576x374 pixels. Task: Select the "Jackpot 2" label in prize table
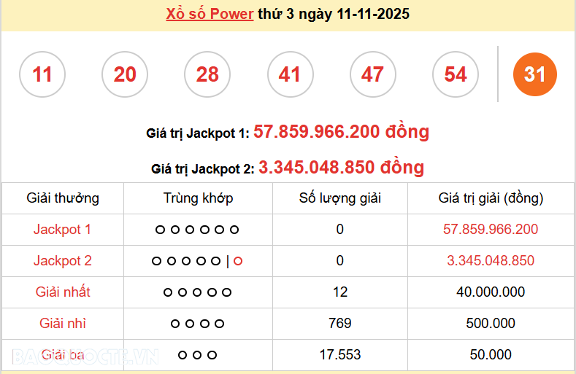pos(63,261)
